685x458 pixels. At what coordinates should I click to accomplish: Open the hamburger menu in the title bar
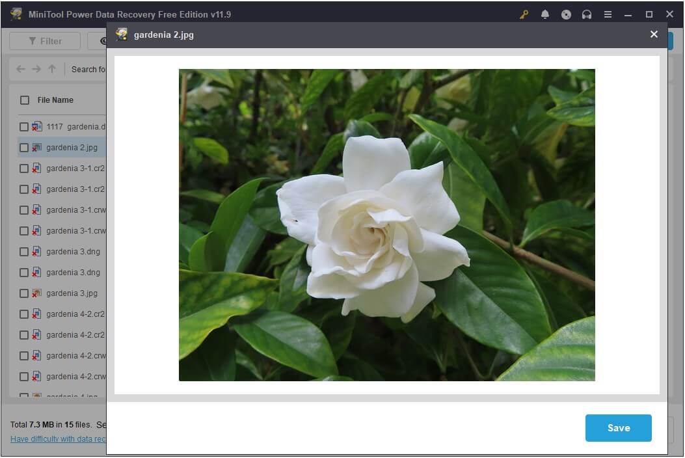click(608, 14)
